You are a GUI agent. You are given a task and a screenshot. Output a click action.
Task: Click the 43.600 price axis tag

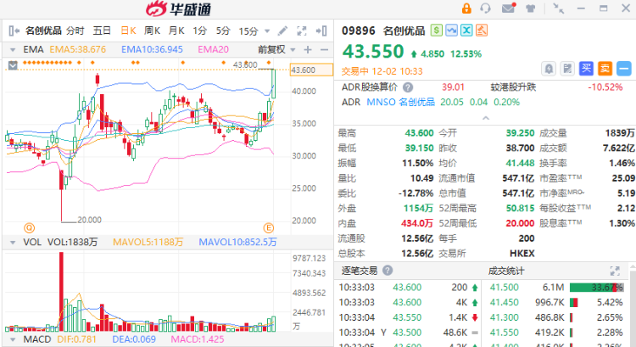pyautogui.click(x=311, y=70)
